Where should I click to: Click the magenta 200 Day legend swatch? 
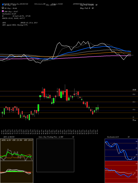click(x=3, y=11)
